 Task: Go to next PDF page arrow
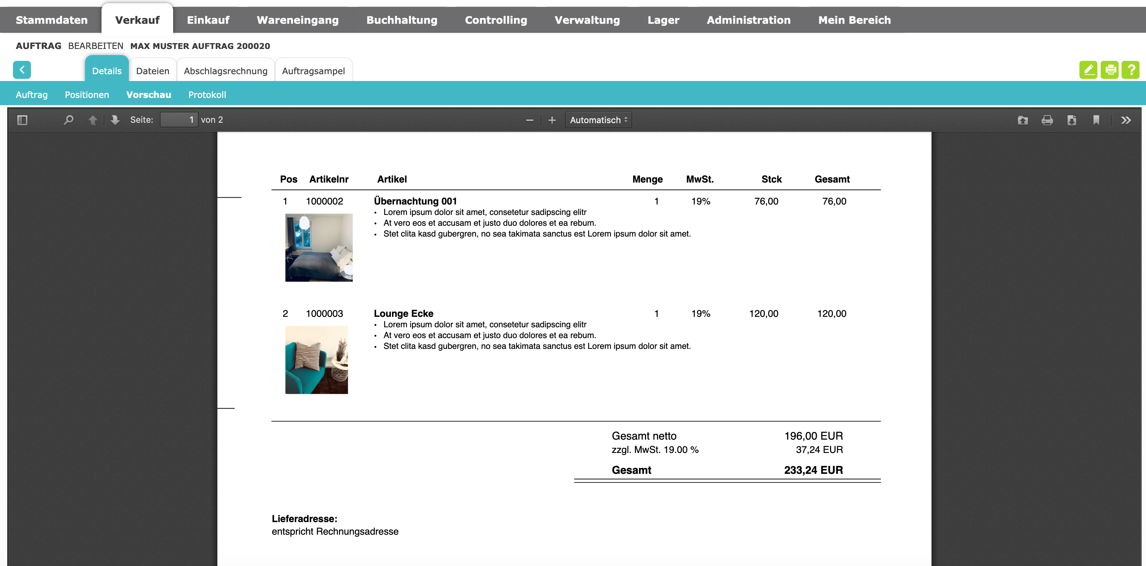[x=115, y=120]
